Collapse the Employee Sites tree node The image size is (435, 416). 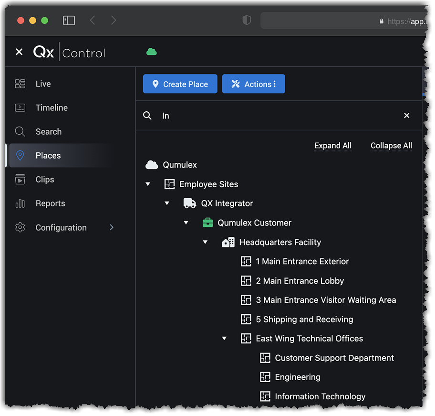point(148,184)
